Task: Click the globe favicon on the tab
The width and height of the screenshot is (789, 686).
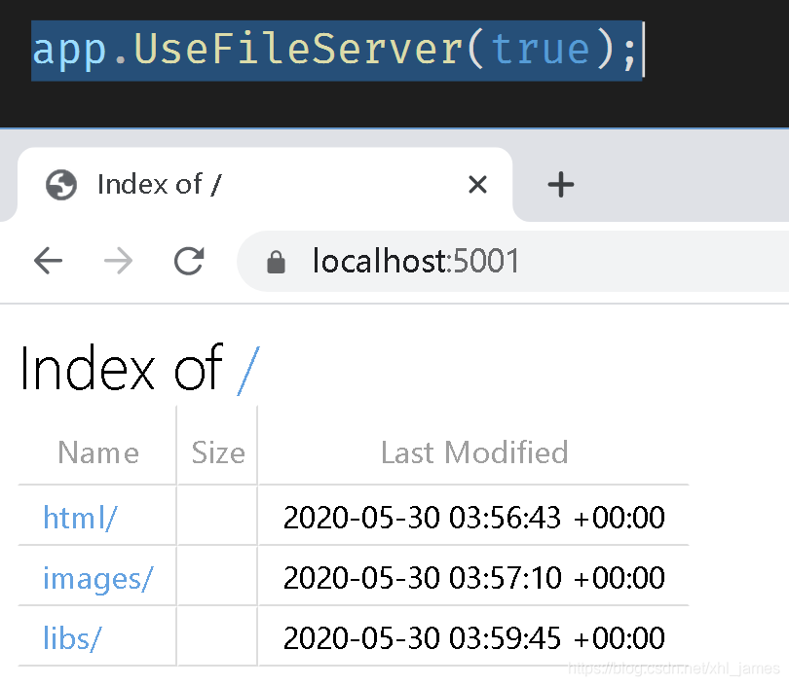Action: click(61, 185)
